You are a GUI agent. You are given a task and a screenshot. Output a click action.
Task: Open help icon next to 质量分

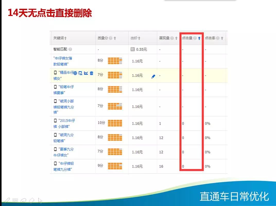110,38
